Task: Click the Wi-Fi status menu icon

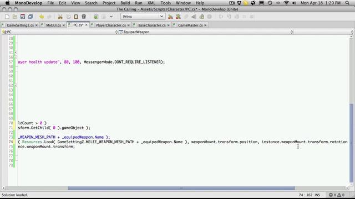Action: [286, 3]
